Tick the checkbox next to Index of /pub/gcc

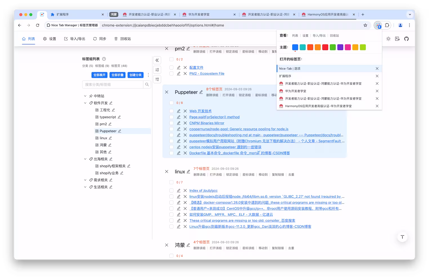pos(171,190)
